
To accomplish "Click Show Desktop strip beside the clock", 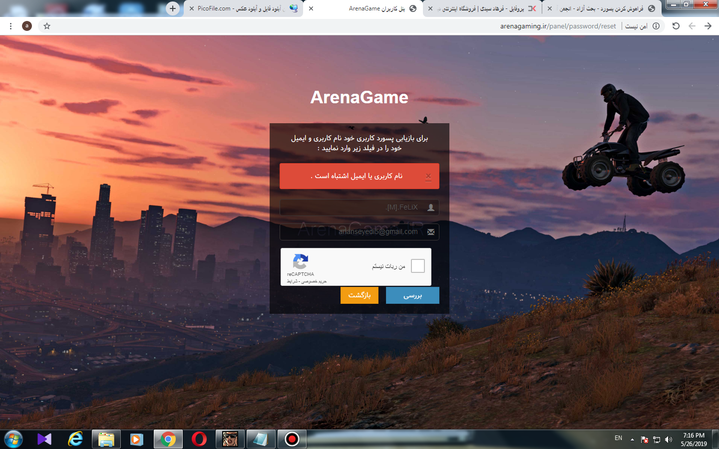I will 715,440.
